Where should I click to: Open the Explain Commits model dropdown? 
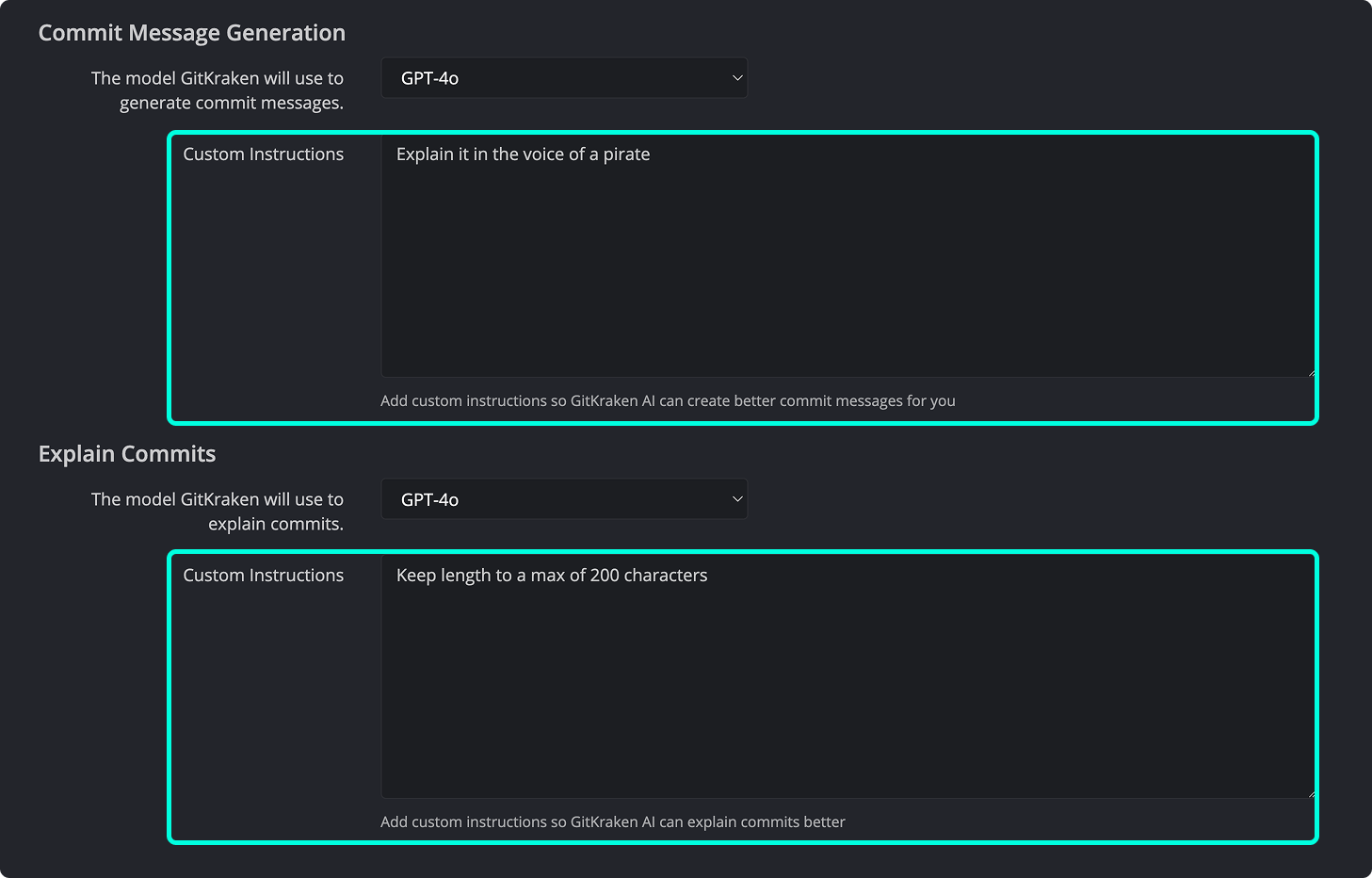point(564,499)
